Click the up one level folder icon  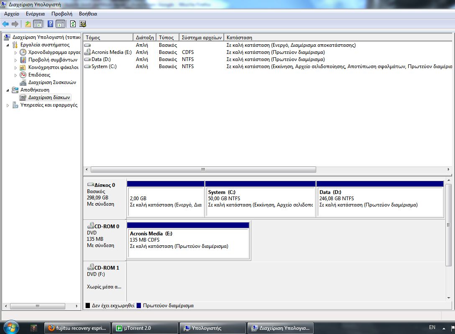click(x=28, y=24)
